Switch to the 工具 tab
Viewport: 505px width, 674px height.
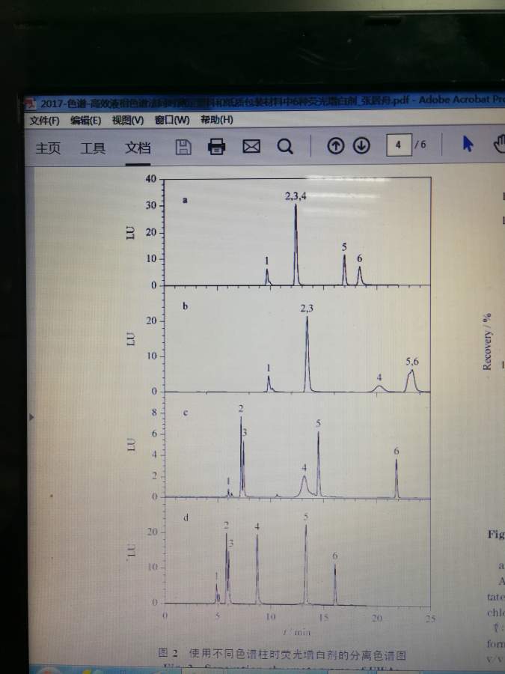pos(93,148)
